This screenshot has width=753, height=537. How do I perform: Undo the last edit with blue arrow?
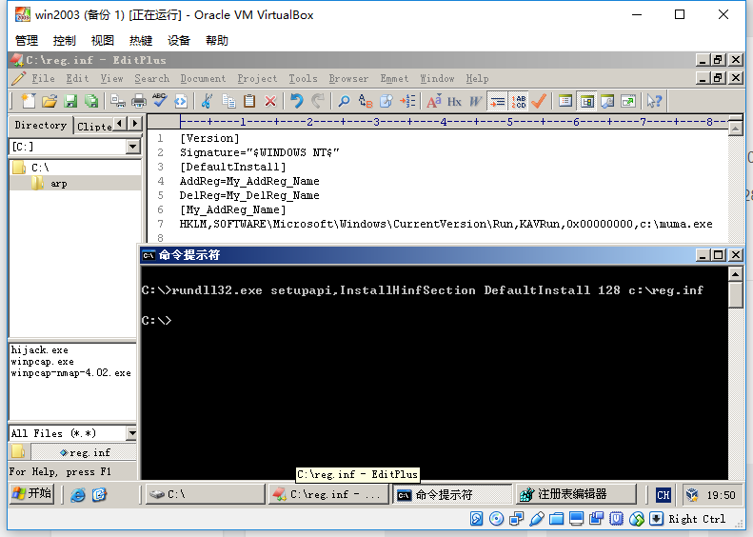pyautogui.click(x=297, y=101)
